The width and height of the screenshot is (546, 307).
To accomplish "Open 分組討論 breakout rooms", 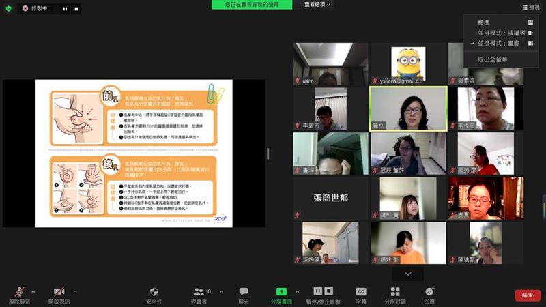I will [395, 295].
